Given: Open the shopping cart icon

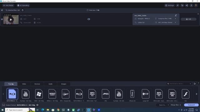Looking at the screenshot, I should (182, 6).
